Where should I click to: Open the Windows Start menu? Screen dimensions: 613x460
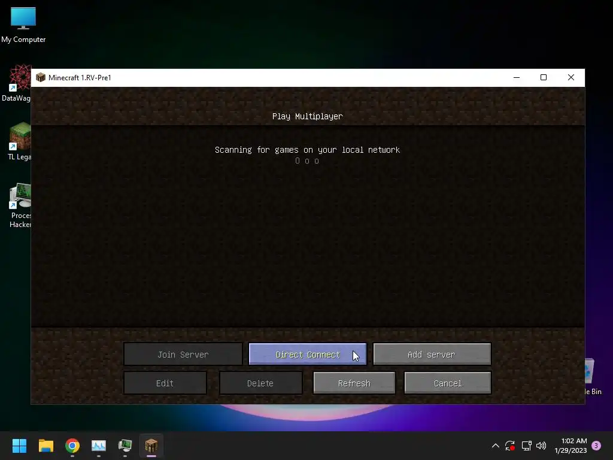click(x=19, y=446)
